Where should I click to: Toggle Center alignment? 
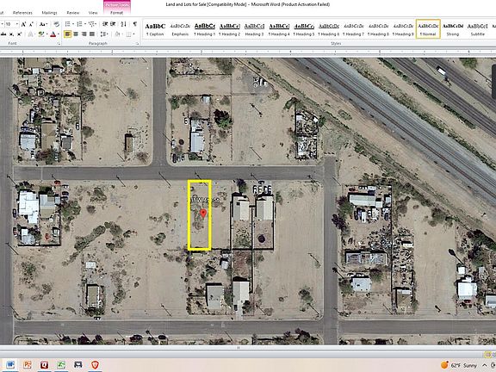[76, 34]
